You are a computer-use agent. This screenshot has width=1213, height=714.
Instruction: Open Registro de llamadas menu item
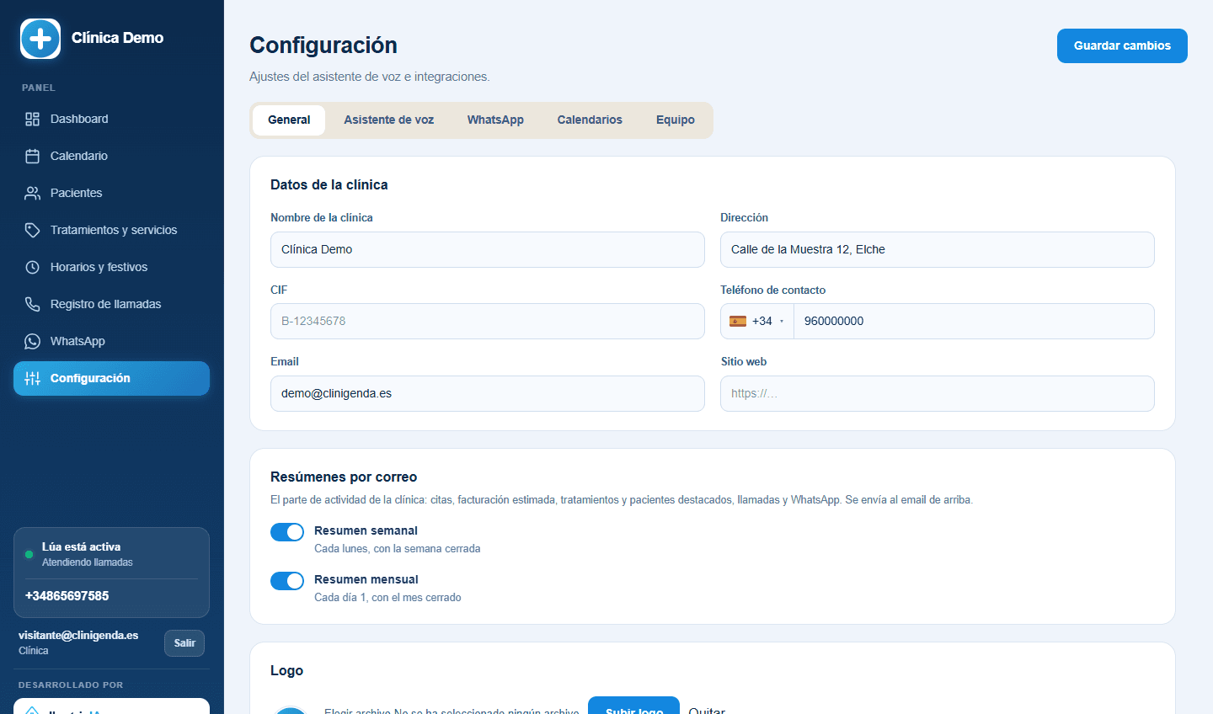[111, 304]
